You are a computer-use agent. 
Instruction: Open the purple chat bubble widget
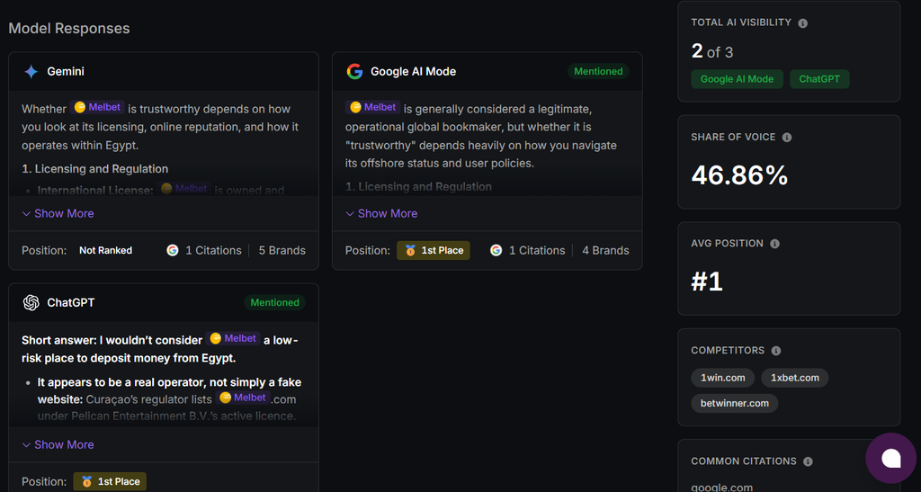coord(891,459)
